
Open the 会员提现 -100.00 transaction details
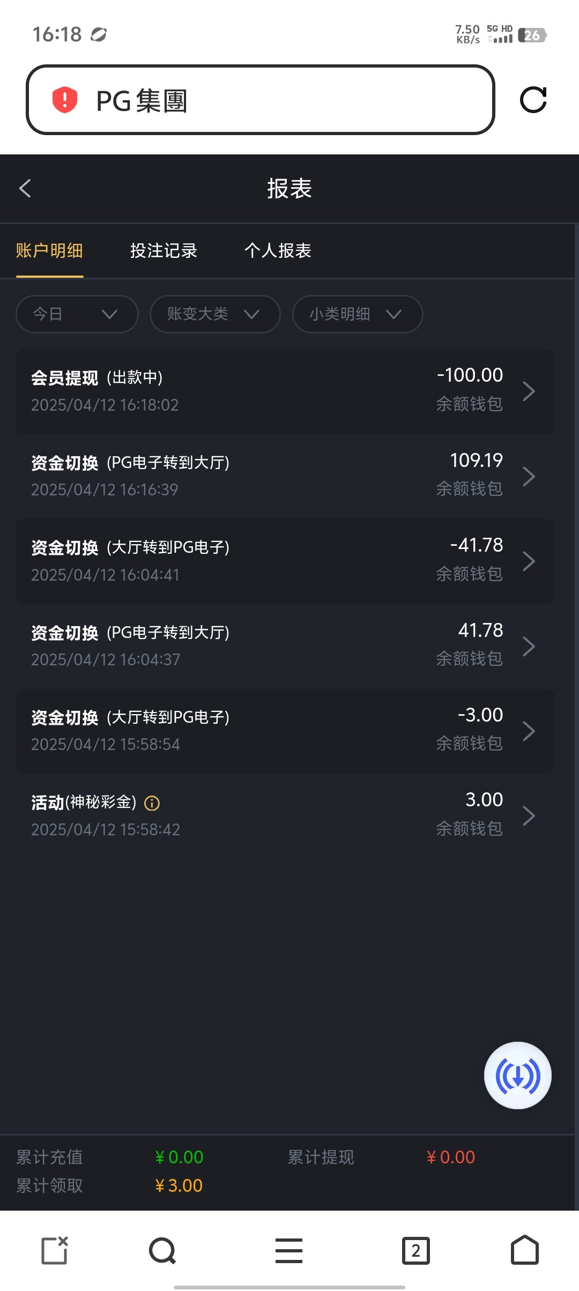[x=285, y=391]
